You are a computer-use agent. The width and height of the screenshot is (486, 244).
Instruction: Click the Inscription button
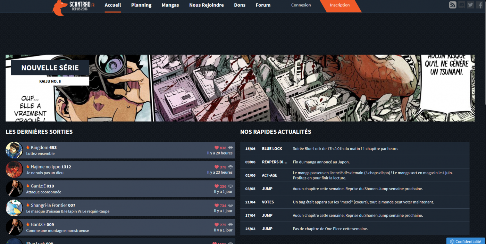coord(340,5)
